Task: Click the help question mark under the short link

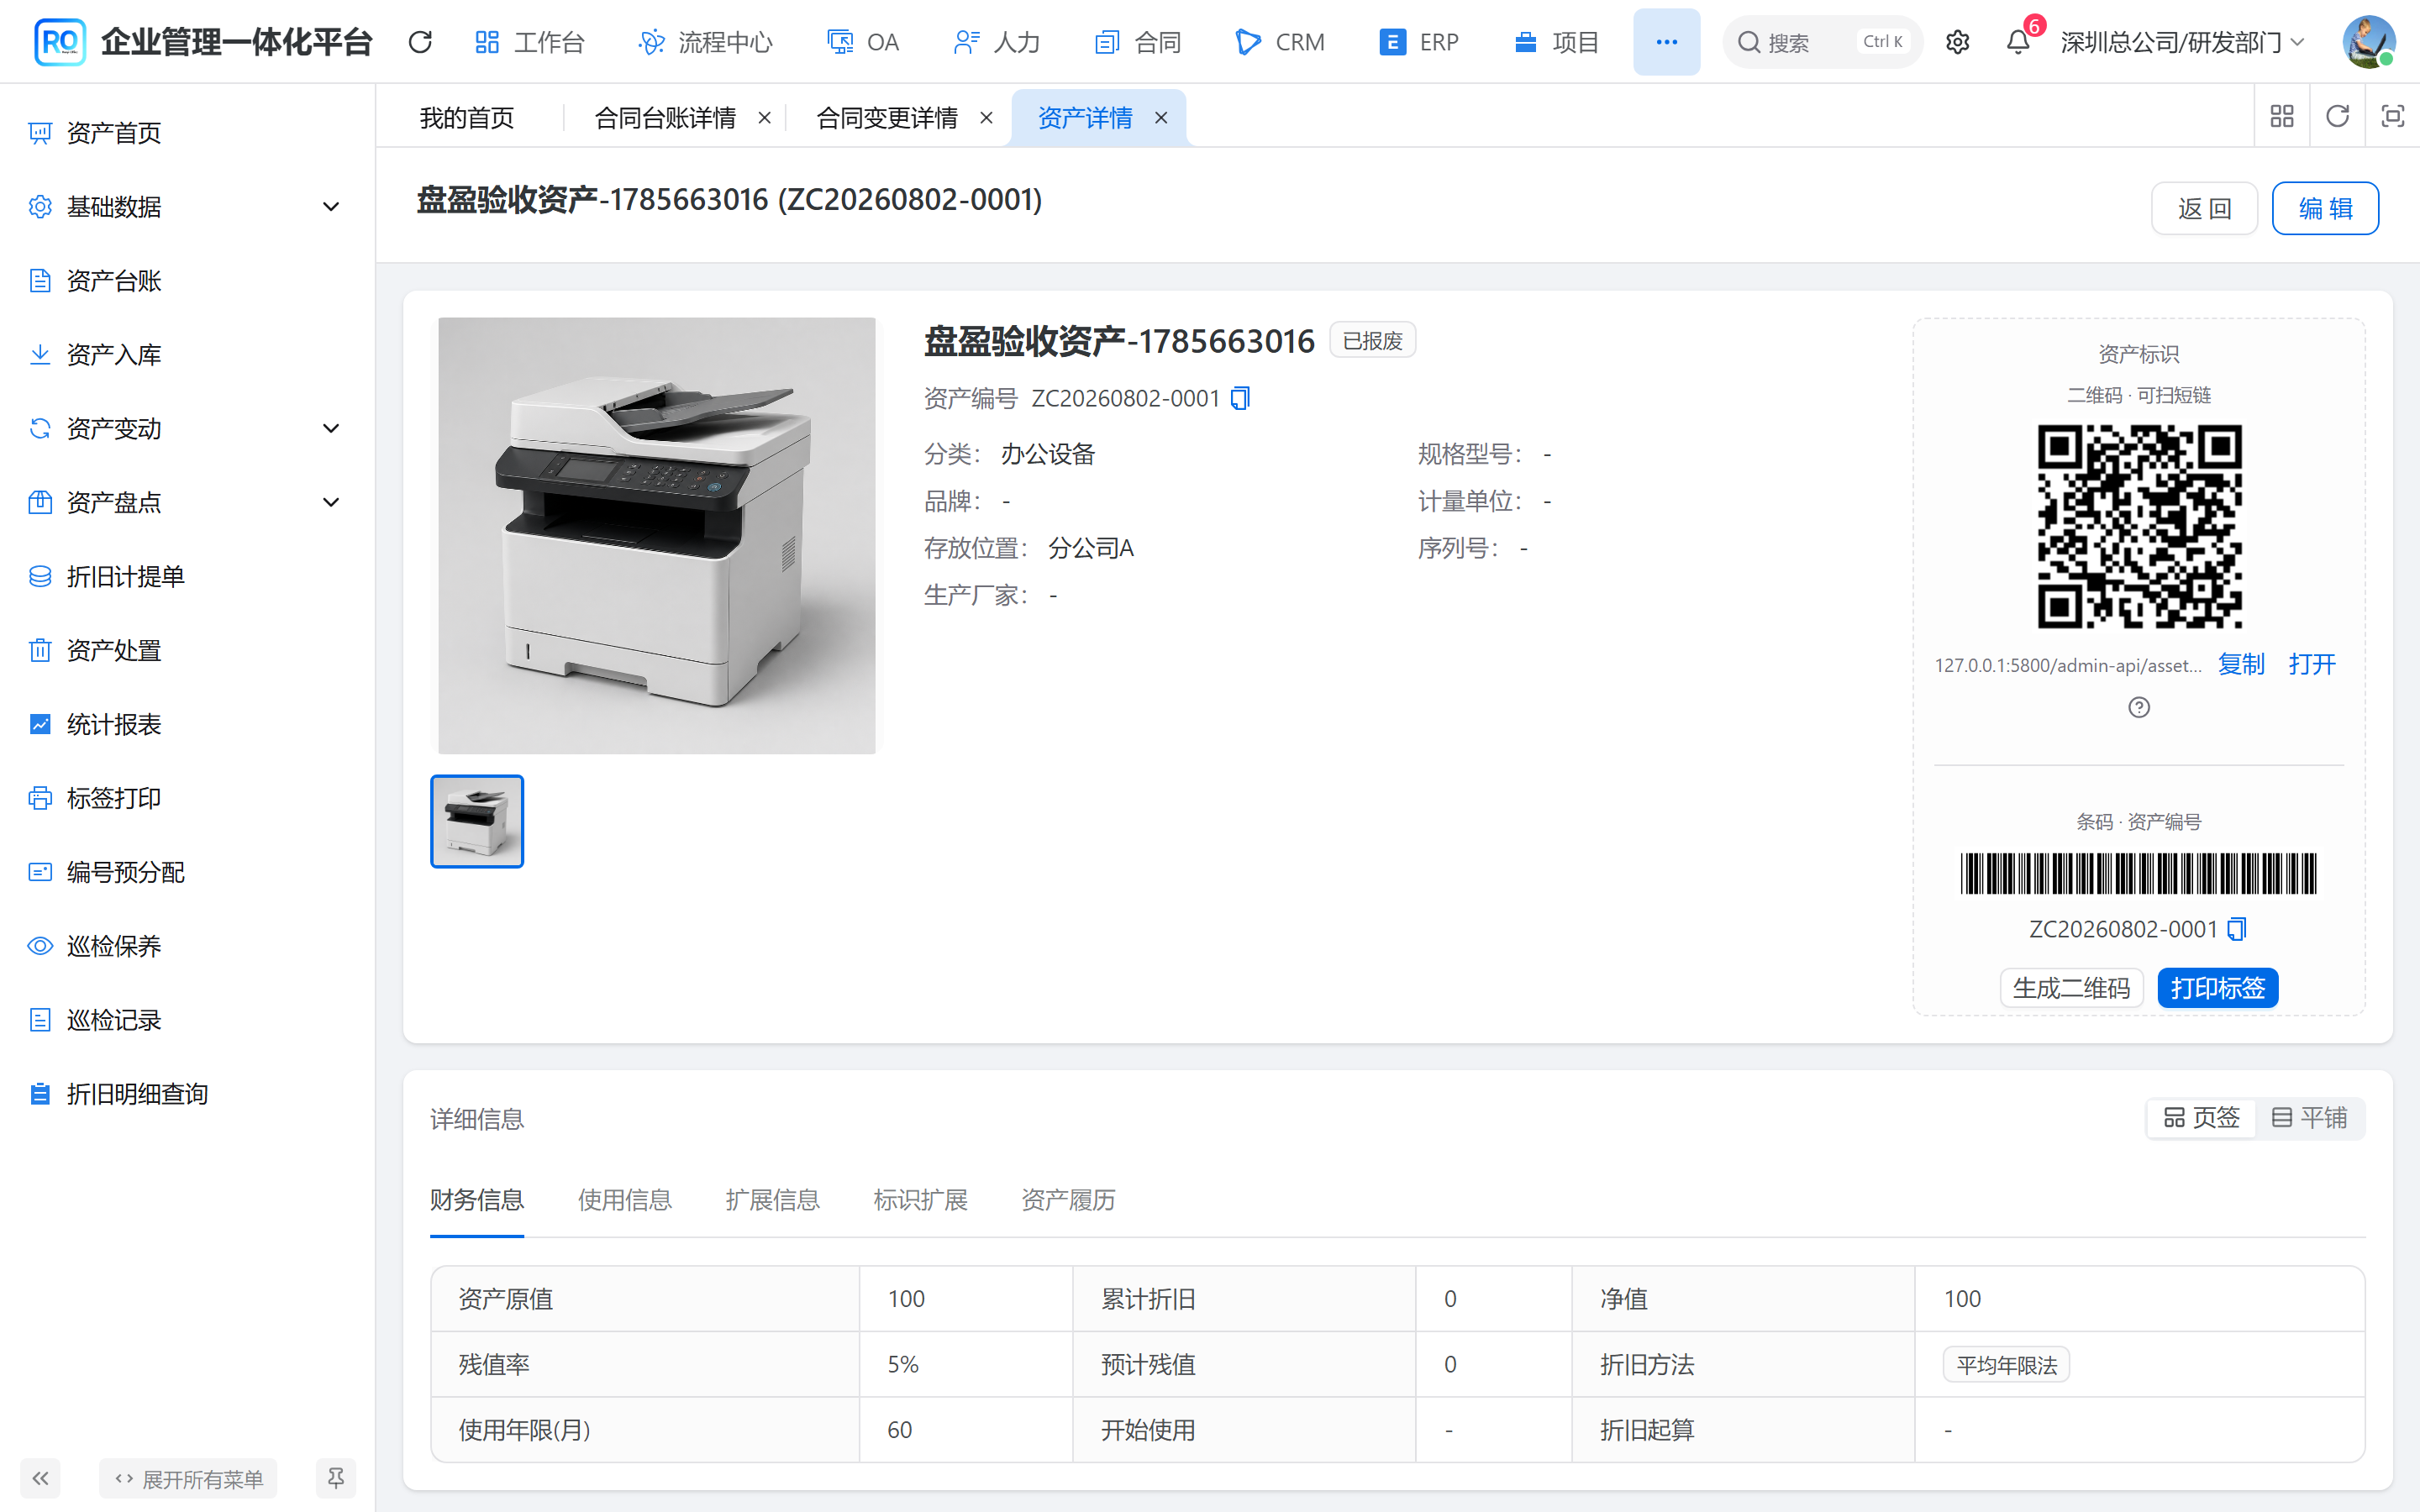Action: tap(2139, 707)
